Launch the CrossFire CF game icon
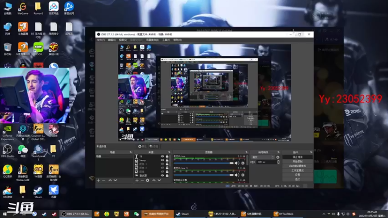The width and height of the screenshot is (388, 218). coord(53,49)
